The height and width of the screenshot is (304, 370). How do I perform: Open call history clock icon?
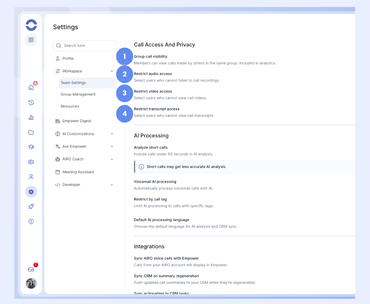coord(31,102)
